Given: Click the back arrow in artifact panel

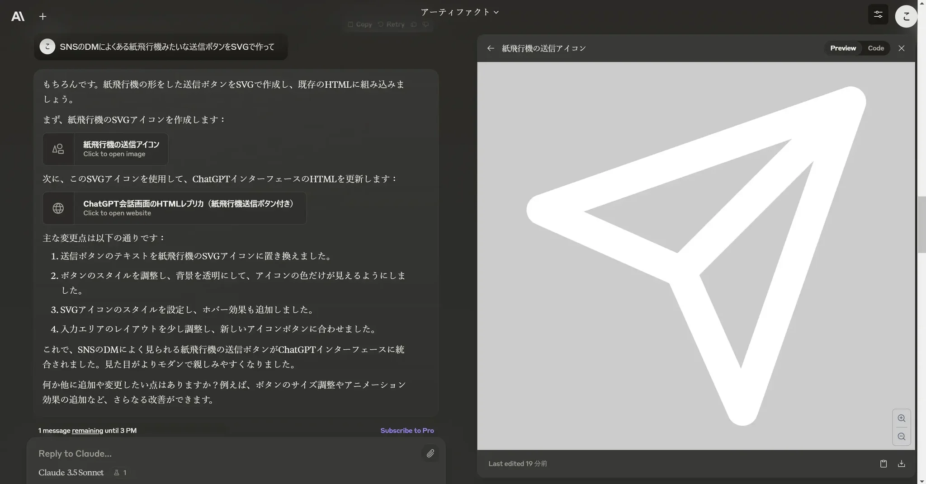Looking at the screenshot, I should [x=491, y=48].
